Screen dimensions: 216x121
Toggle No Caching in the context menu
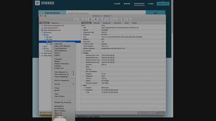pos(59,109)
